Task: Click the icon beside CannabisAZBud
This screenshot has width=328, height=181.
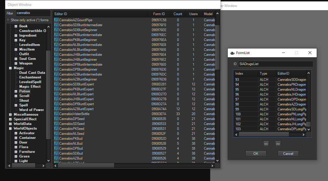Action: (x=56, y=158)
